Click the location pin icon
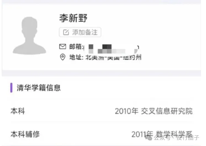 click(63, 57)
